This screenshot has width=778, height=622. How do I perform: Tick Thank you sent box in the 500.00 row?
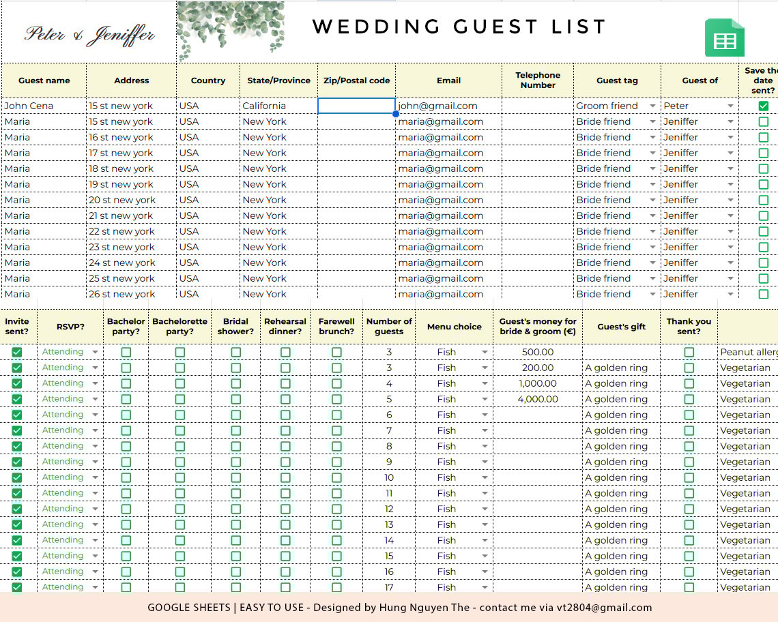689,352
